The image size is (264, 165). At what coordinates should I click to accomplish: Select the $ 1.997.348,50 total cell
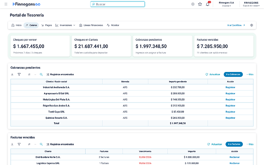[x=178, y=123]
